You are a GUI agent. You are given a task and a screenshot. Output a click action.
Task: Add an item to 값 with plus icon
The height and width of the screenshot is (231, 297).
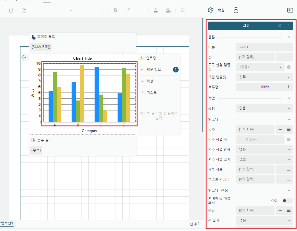pyautogui.click(x=280, y=57)
